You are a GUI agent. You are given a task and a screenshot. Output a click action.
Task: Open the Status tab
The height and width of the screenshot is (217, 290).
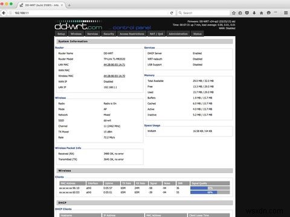point(198,34)
